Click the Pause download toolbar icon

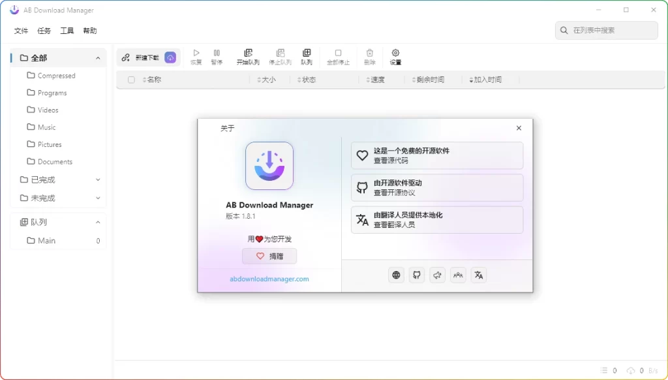click(217, 55)
